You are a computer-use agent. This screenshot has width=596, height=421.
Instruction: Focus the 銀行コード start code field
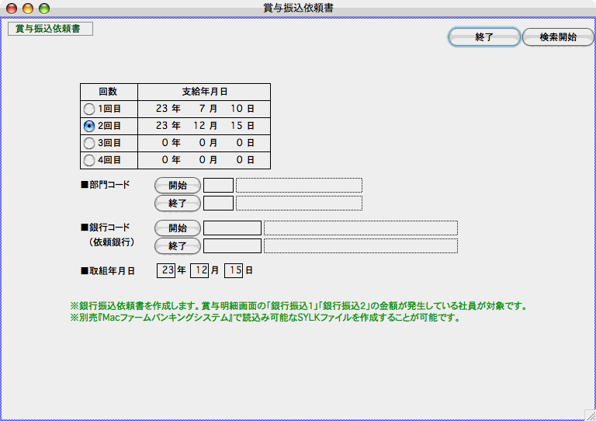pyautogui.click(x=232, y=228)
